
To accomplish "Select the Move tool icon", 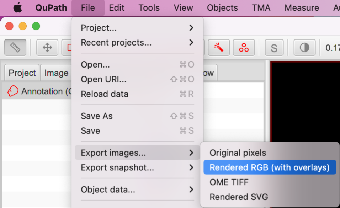I will click(x=47, y=47).
